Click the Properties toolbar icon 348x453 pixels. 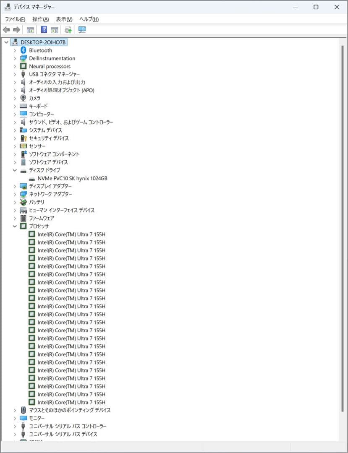pos(55,29)
